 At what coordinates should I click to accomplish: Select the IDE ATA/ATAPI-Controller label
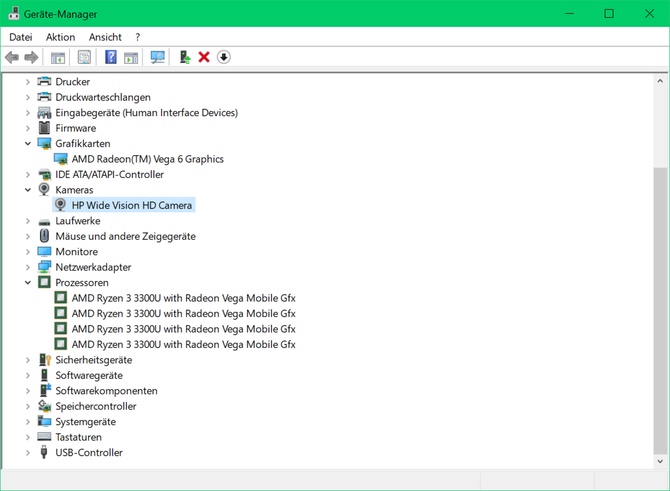tap(109, 175)
